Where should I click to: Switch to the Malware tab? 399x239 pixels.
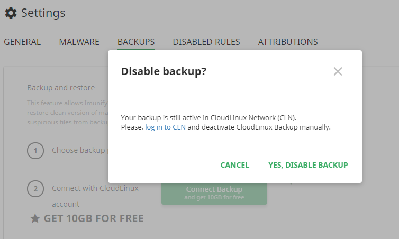[79, 42]
